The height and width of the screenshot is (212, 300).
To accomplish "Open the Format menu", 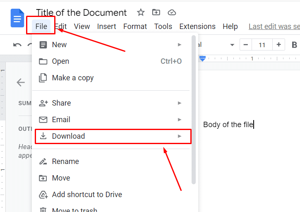I will click(135, 26).
